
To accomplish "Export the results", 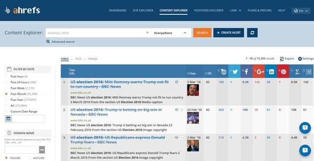I will coord(287,59).
